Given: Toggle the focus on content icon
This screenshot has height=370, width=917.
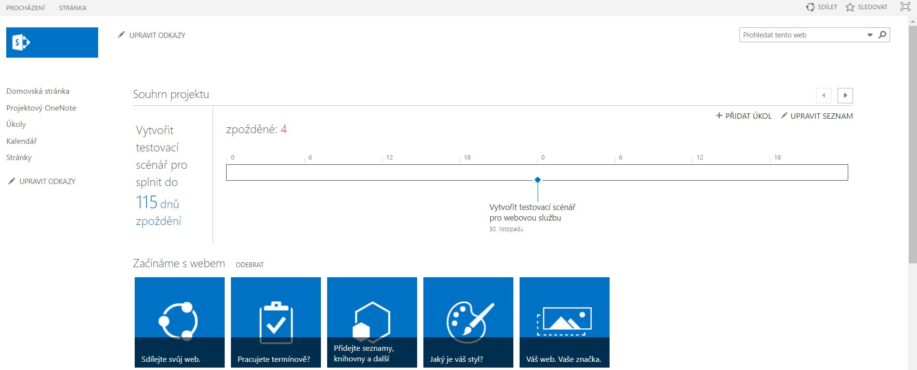Looking at the screenshot, I should point(905,7).
